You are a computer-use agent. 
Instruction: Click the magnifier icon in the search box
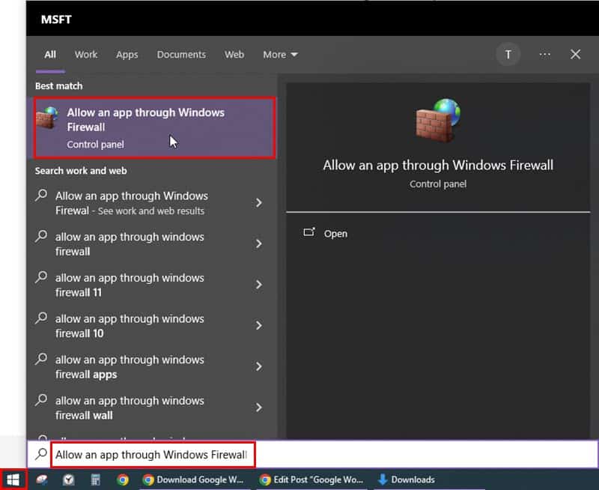41,454
